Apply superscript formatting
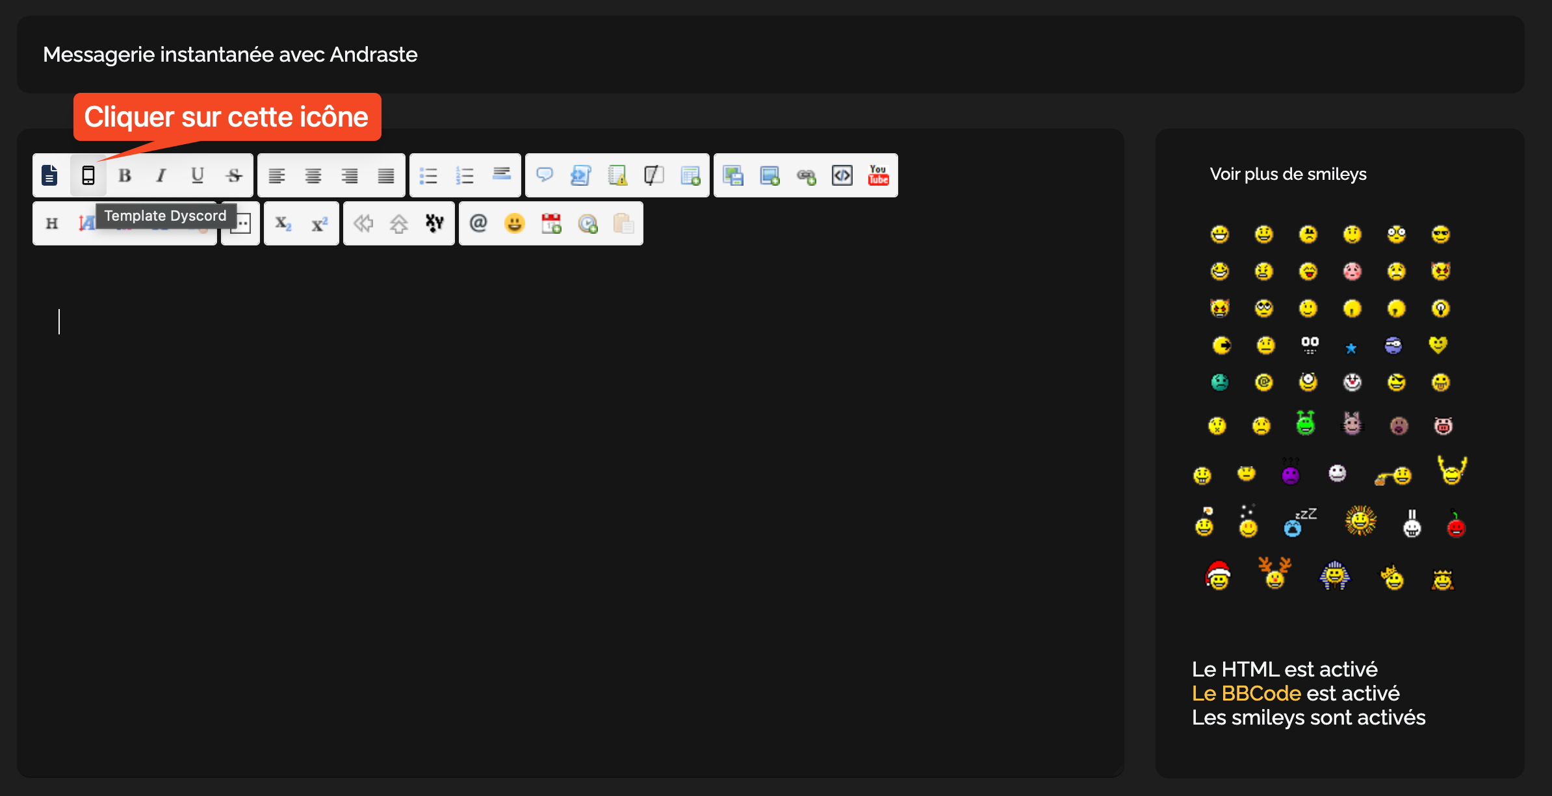The width and height of the screenshot is (1552, 796). coord(320,223)
